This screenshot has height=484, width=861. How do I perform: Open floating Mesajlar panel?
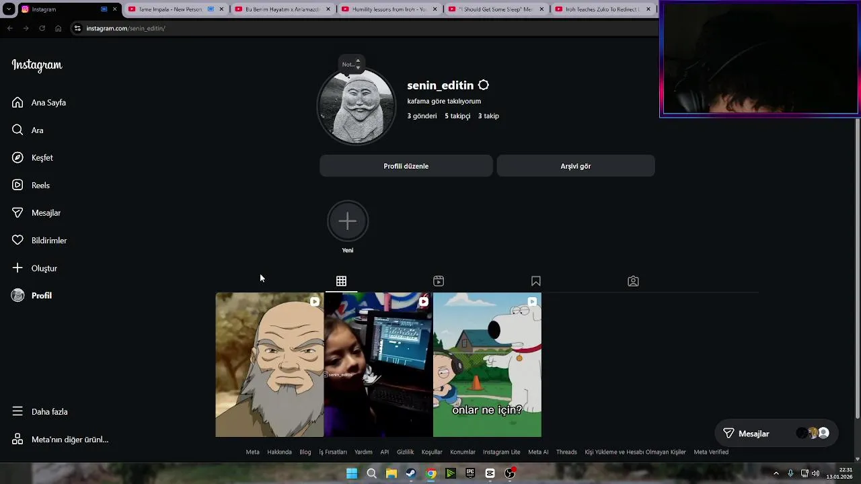click(777, 434)
